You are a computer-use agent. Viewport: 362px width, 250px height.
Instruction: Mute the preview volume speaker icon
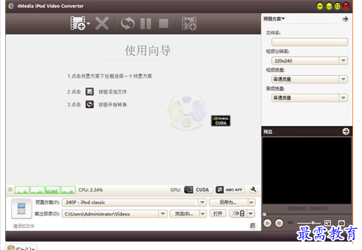290,223
